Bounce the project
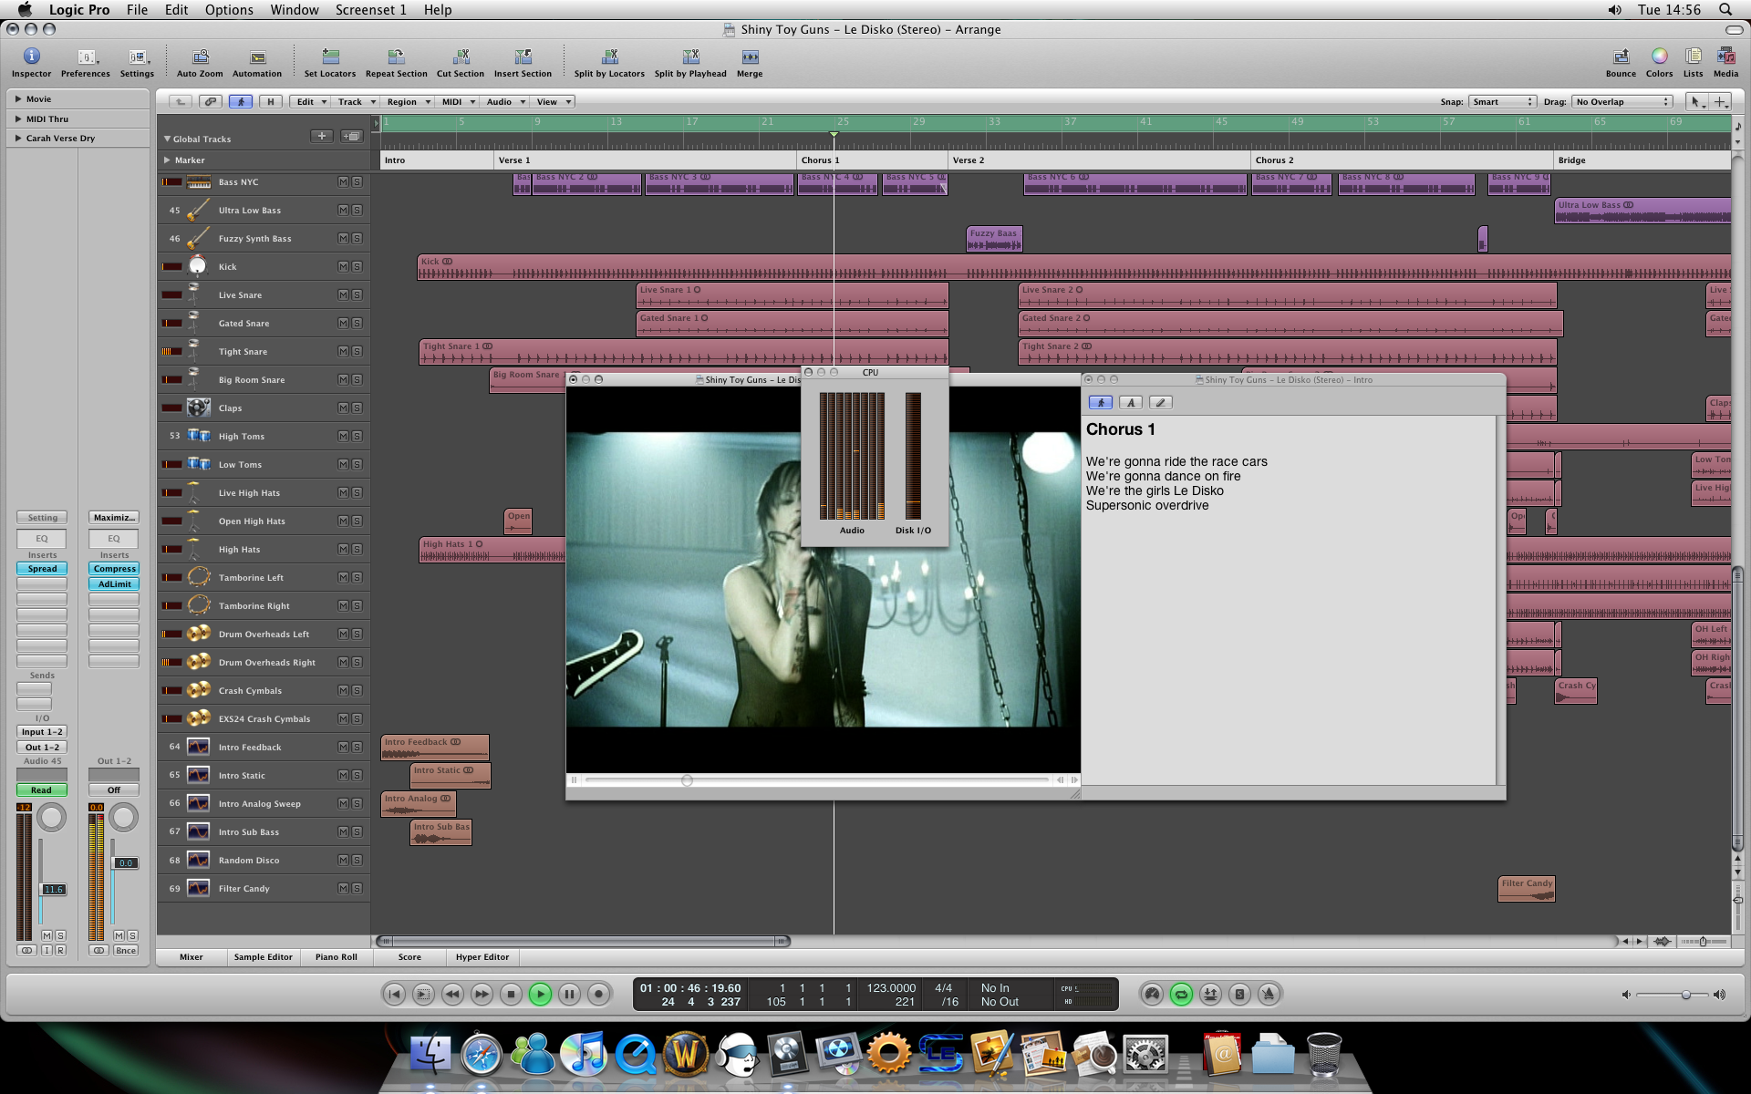 point(1621,62)
